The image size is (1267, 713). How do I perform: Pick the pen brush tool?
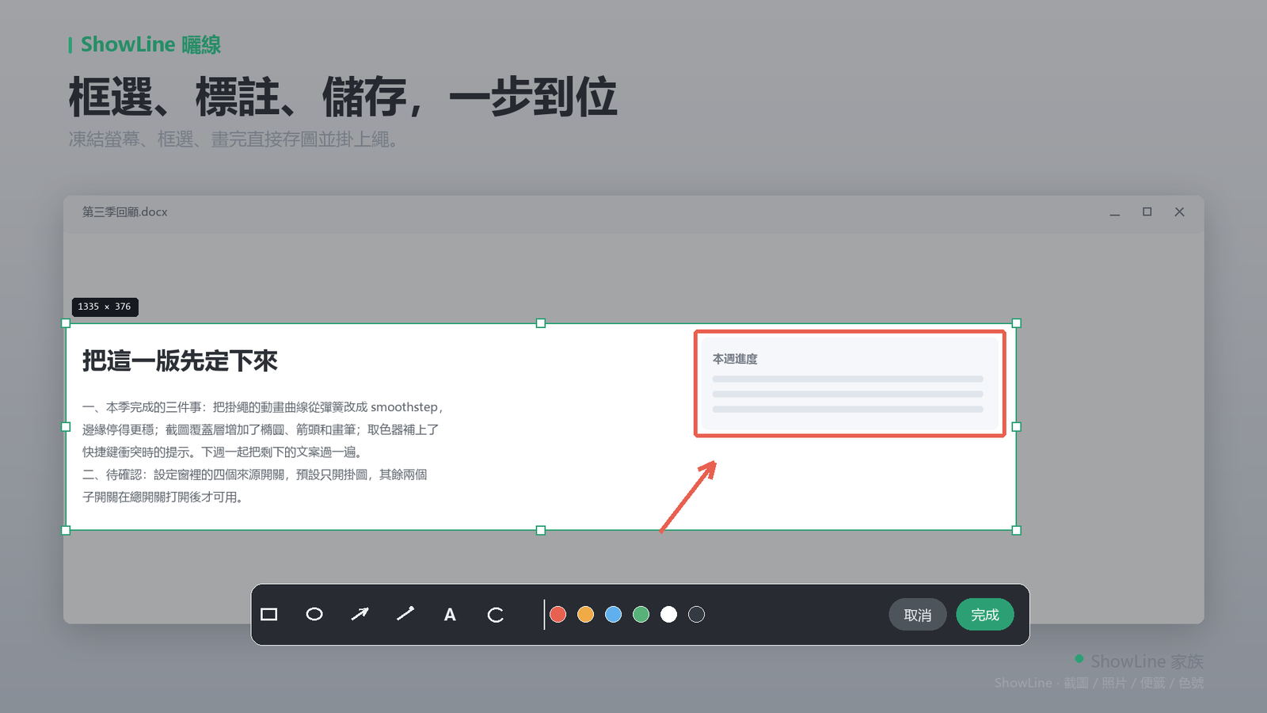click(405, 615)
